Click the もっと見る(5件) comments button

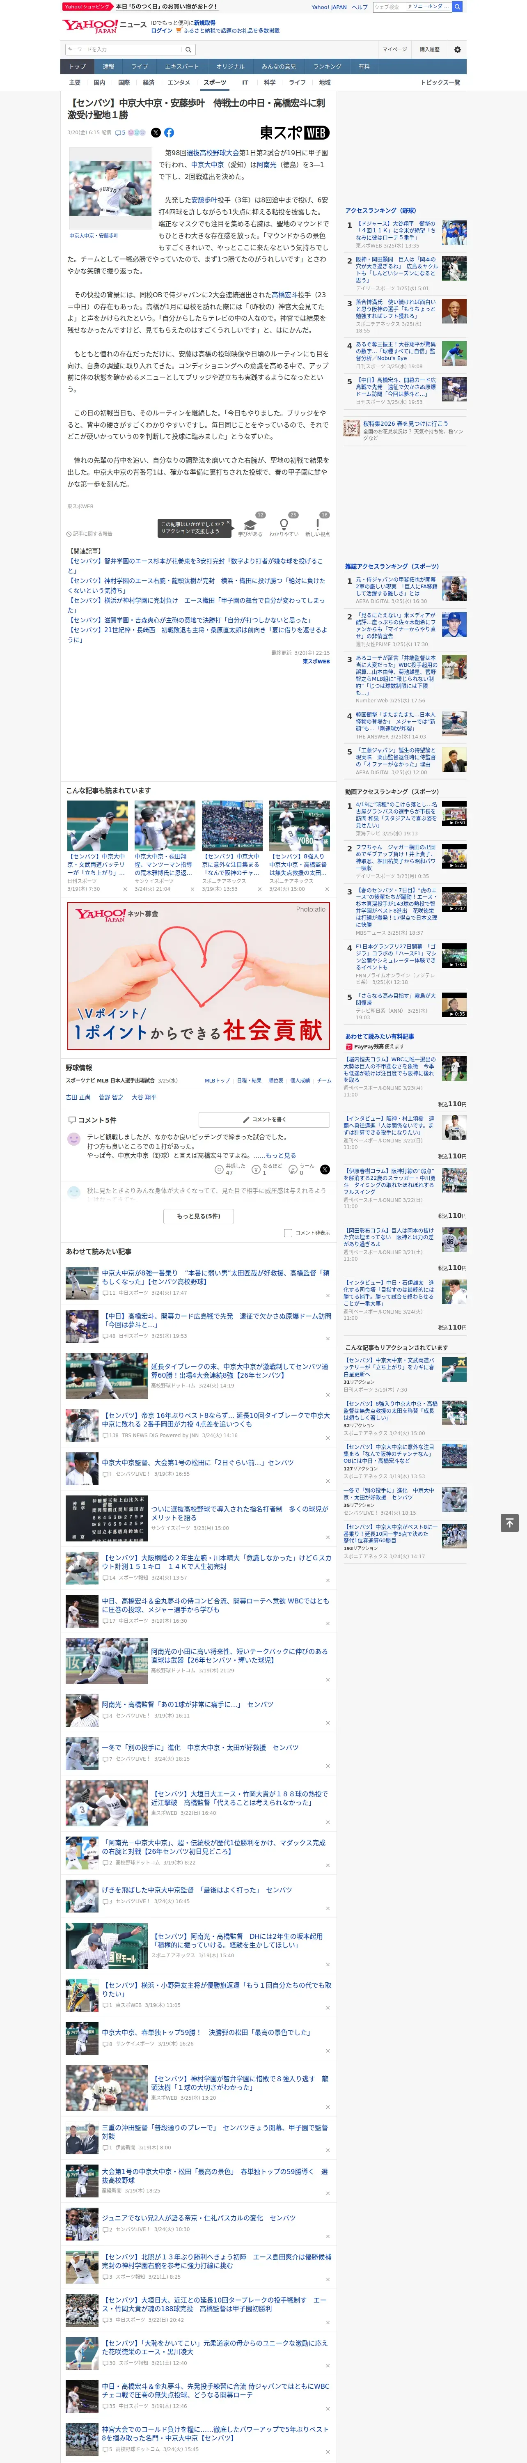pyautogui.click(x=199, y=1216)
